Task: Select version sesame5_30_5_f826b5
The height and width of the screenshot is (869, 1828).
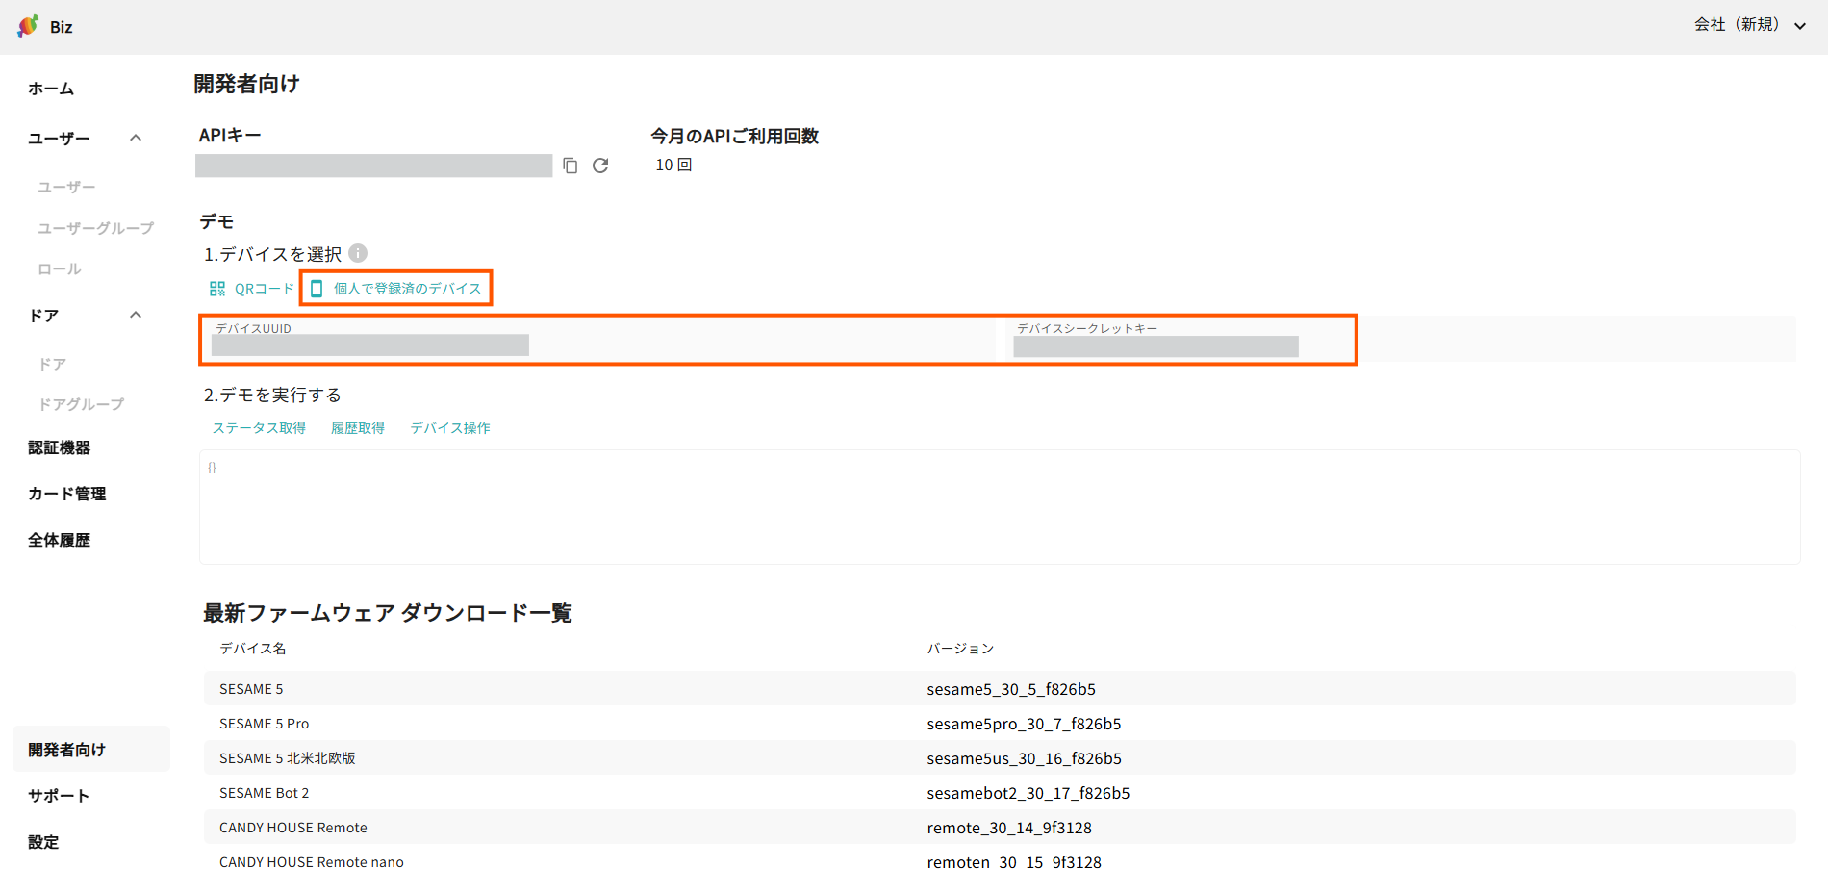Action: tap(1011, 689)
